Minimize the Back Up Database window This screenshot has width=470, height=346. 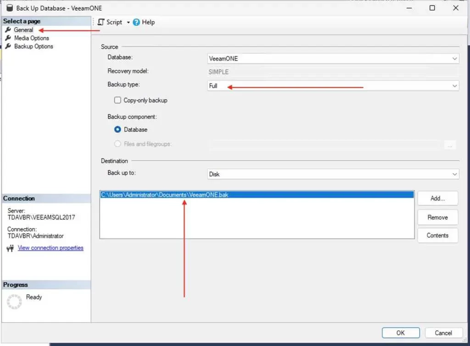pyautogui.click(x=409, y=8)
